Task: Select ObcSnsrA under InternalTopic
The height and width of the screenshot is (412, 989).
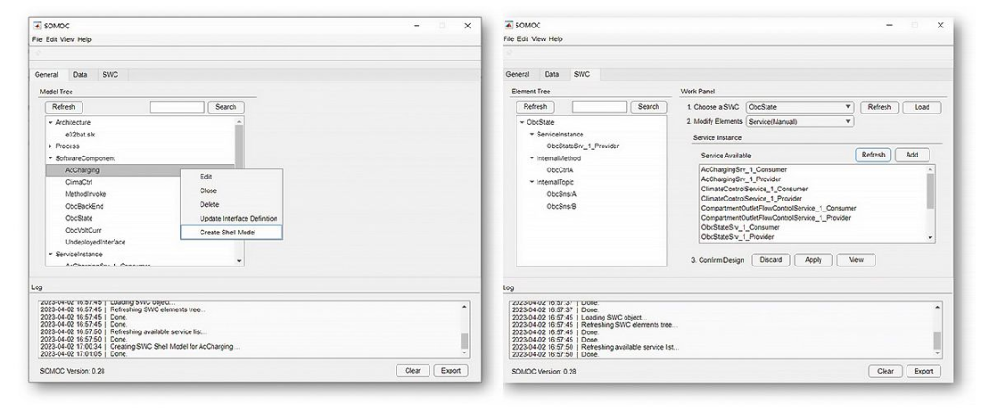Action: (x=561, y=194)
